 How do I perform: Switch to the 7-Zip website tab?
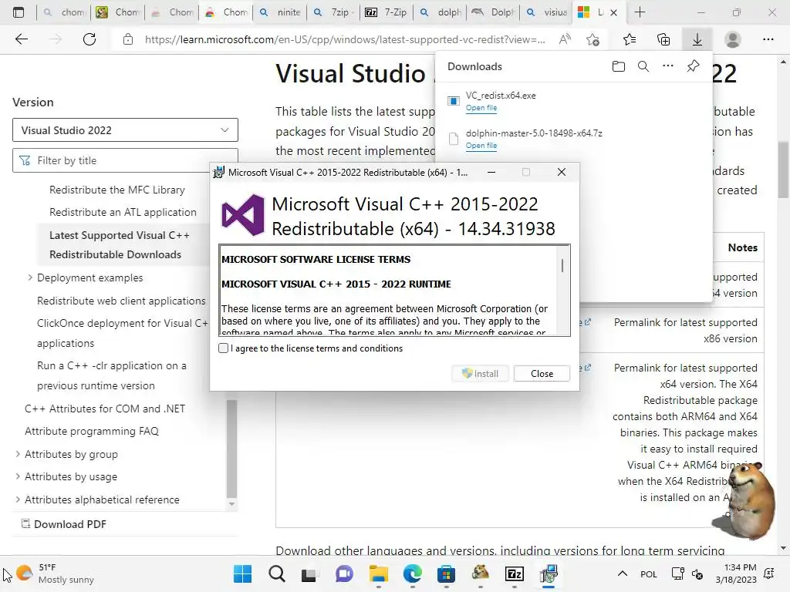386,12
